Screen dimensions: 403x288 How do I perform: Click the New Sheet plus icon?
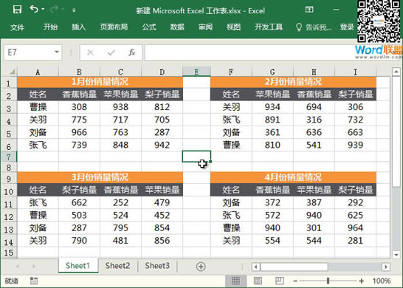201,267
